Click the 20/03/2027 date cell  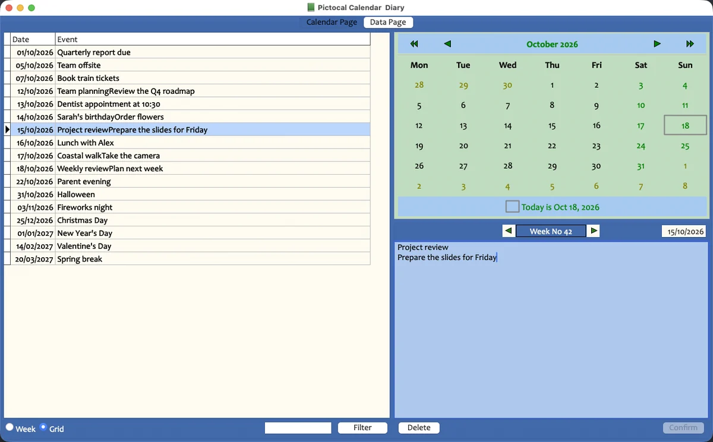(x=33, y=259)
